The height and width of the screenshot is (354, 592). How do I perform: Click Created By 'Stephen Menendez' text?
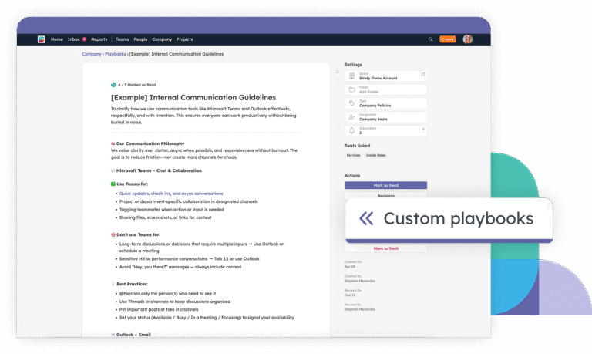click(x=360, y=281)
